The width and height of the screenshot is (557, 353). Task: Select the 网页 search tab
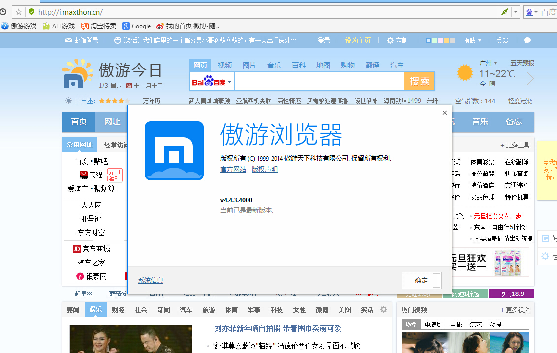(200, 65)
